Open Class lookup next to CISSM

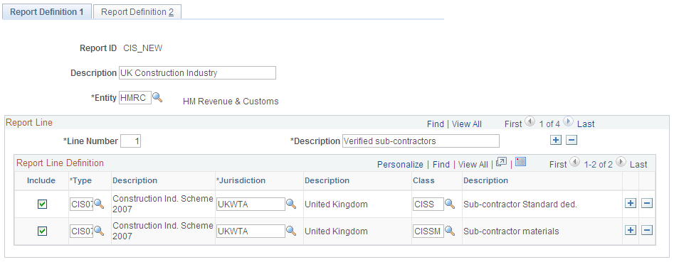450,231
